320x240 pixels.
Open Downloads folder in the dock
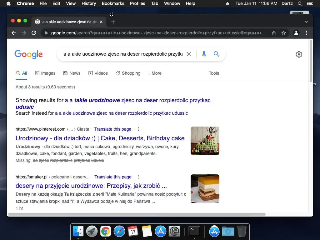[228, 231]
